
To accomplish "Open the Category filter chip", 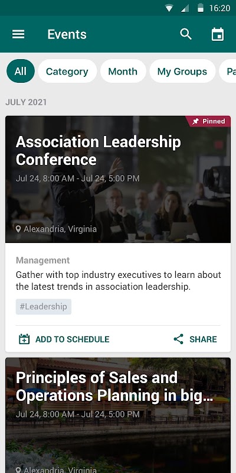I will click(x=67, y=71).
